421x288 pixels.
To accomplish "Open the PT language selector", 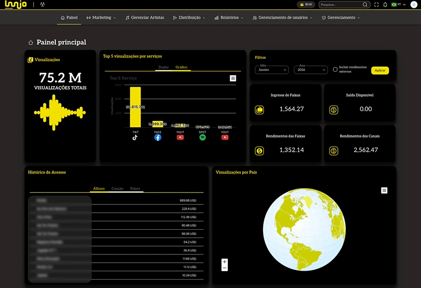I will [x=398, y=5].
